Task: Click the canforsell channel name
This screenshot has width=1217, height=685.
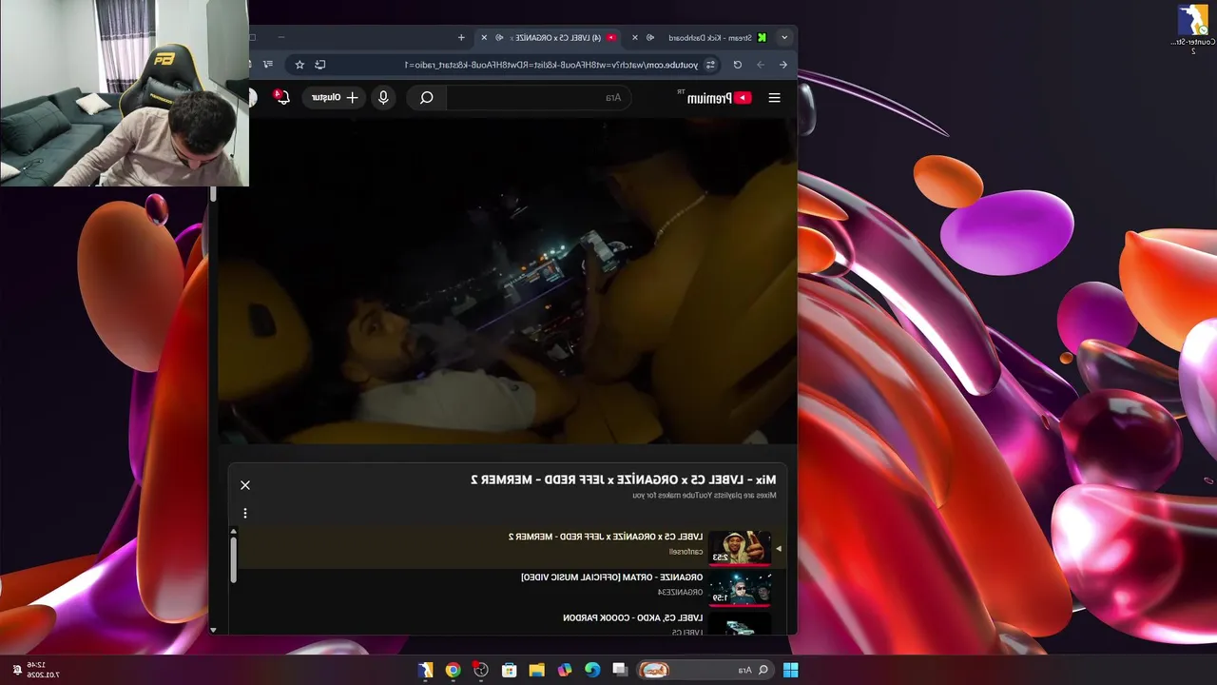Action: coord(686,552)
